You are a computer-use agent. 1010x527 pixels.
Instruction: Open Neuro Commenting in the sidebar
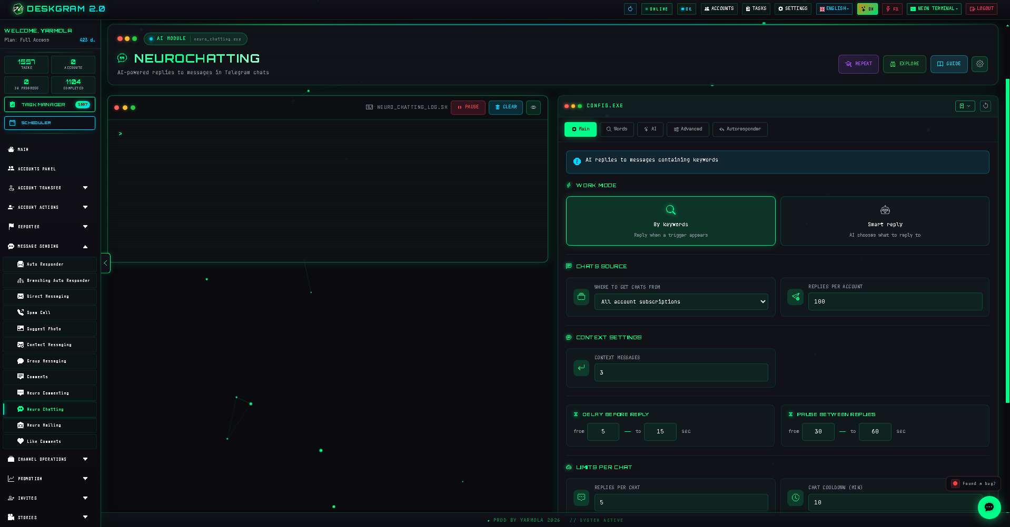(49, 393)
